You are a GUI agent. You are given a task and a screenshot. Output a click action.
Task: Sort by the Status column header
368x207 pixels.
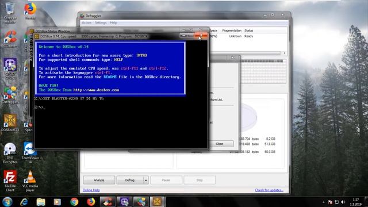(x=249, y=30)
